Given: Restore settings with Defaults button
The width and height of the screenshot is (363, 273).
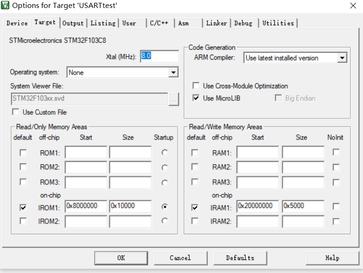Looking at the screenshot, I should [x=240, y=258].
